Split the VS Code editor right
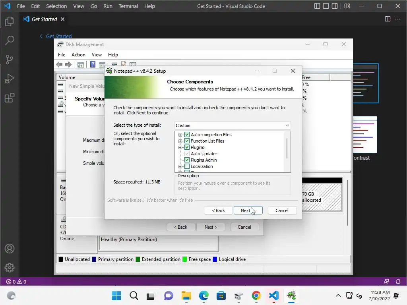The height and width of the screenshot is (305, 407). point(388,19)
